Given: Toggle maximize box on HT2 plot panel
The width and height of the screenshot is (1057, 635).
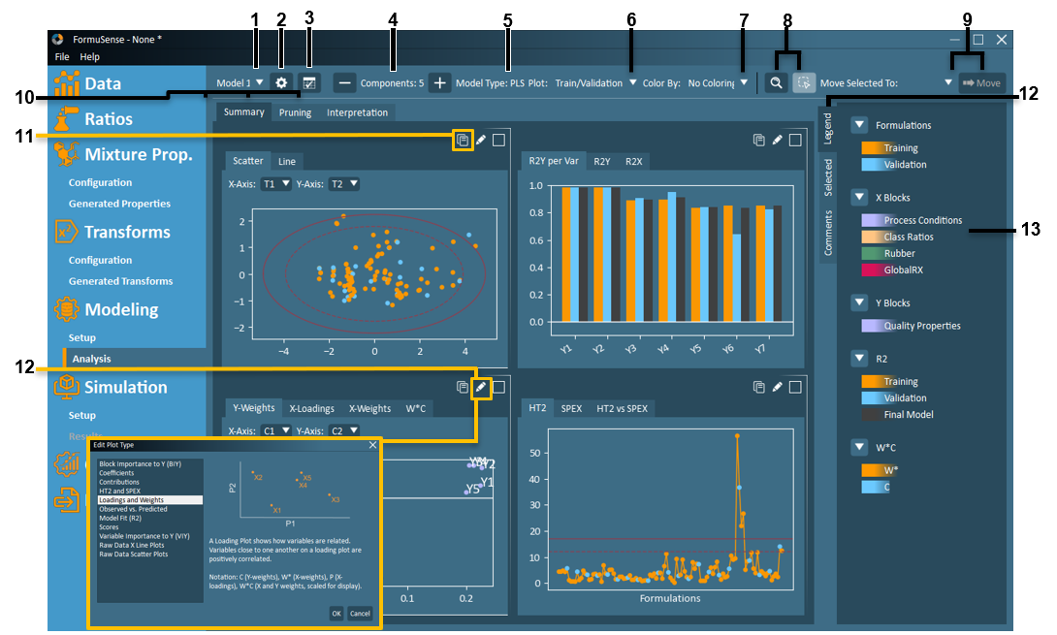Looking at the screenshot, I should click(x=794, y=388).
